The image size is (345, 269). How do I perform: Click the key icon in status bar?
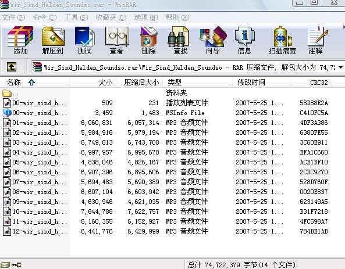pos(16,265)
